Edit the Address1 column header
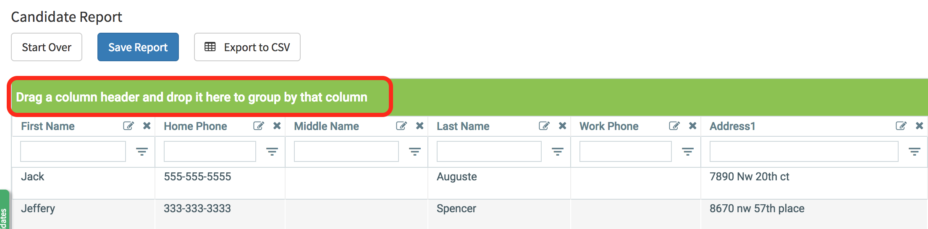Image resolution: width=928 pixels, height=229 pixels. [901, 126]
